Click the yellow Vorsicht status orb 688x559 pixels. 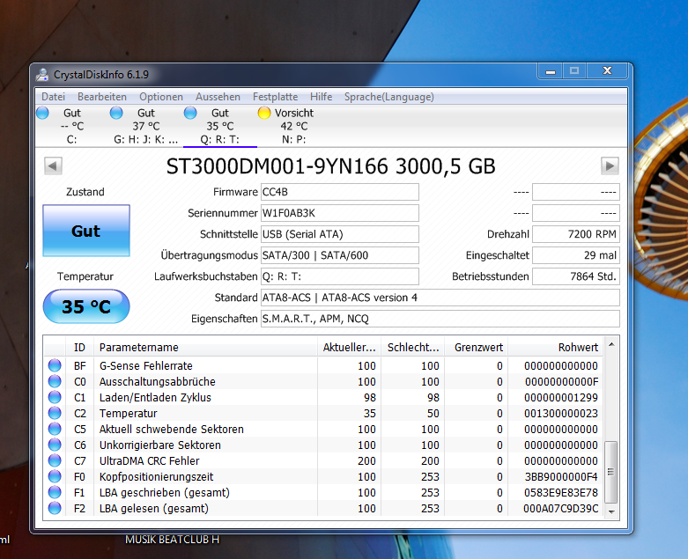264,113
